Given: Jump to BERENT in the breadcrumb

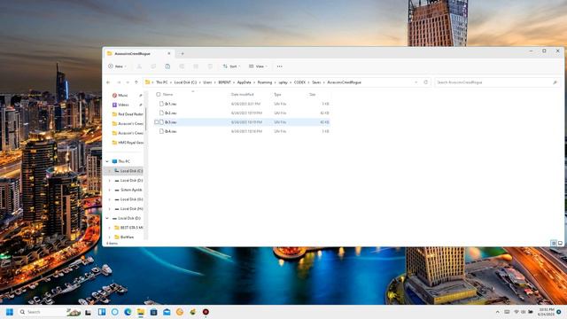Looking at the screenshot, I should (224, 82).
